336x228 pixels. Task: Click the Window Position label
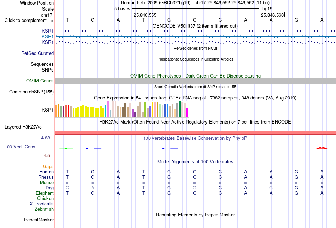pos(37,3)
